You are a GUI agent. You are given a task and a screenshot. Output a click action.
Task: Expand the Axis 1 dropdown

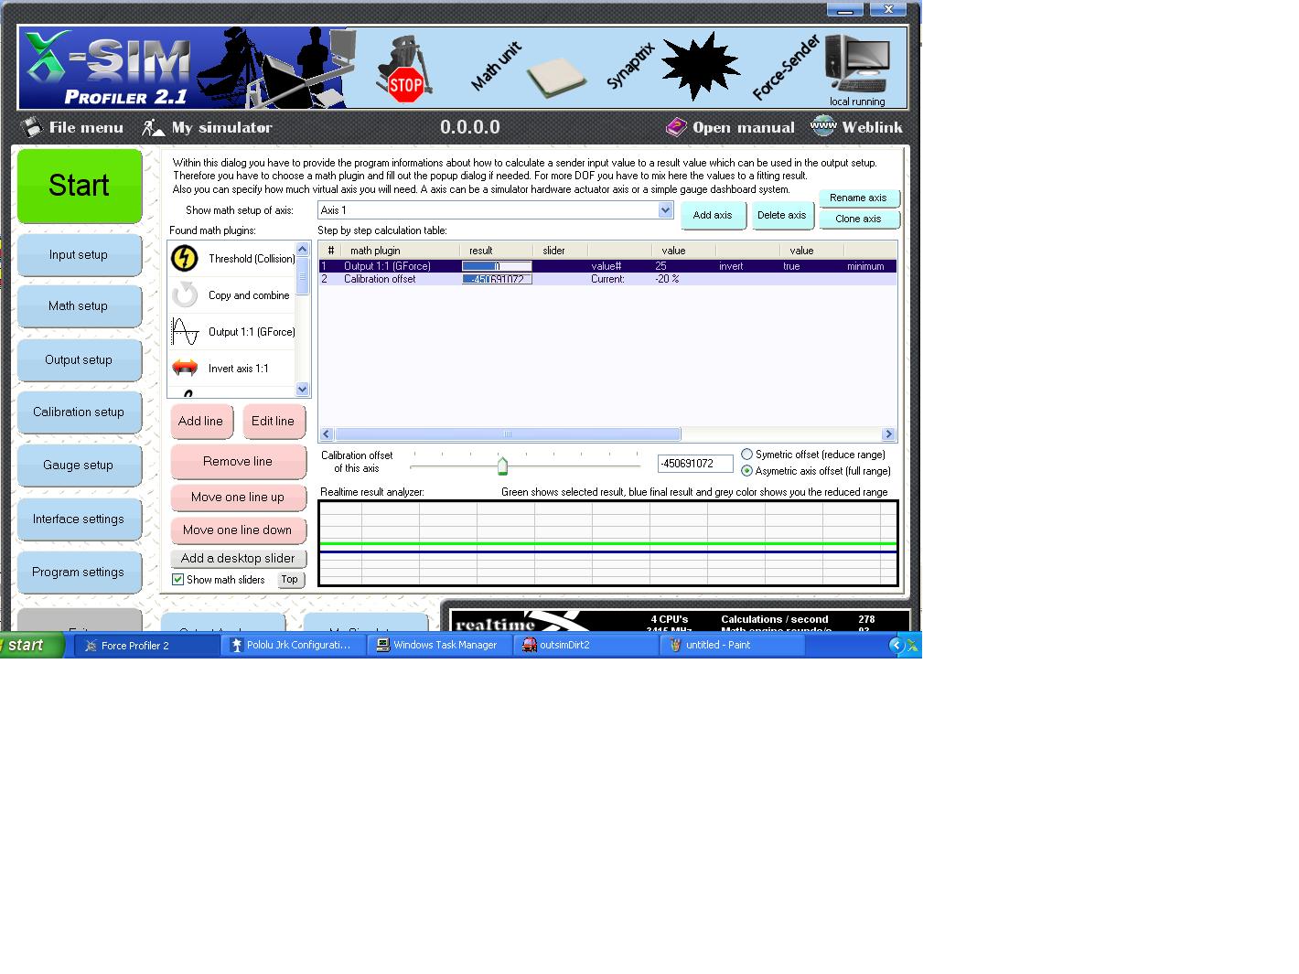(665, 210)
